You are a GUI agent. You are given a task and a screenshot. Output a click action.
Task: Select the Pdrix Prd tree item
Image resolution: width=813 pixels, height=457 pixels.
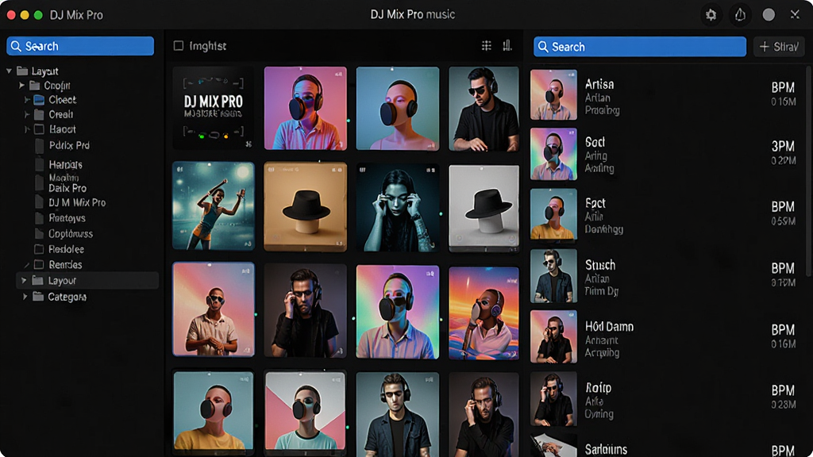69,145
